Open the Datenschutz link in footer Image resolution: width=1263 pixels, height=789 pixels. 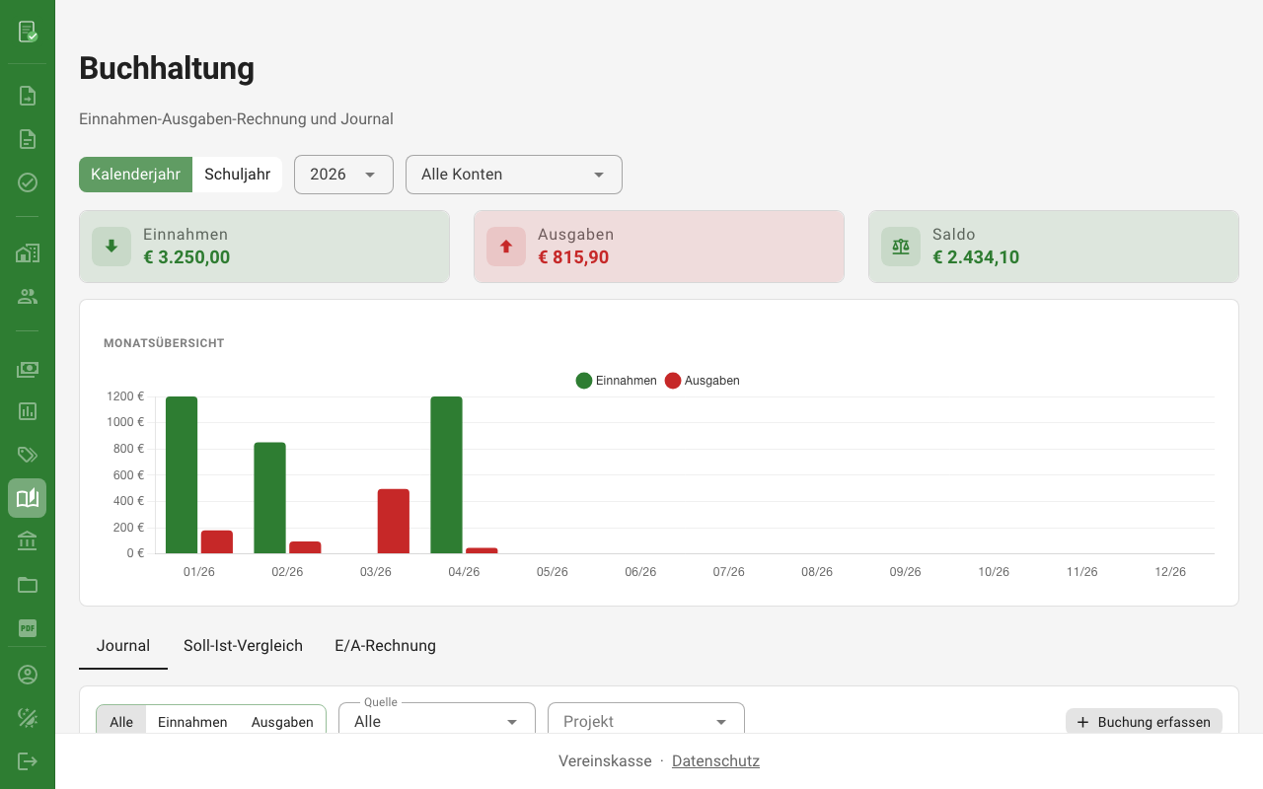(x=715, y=761)
